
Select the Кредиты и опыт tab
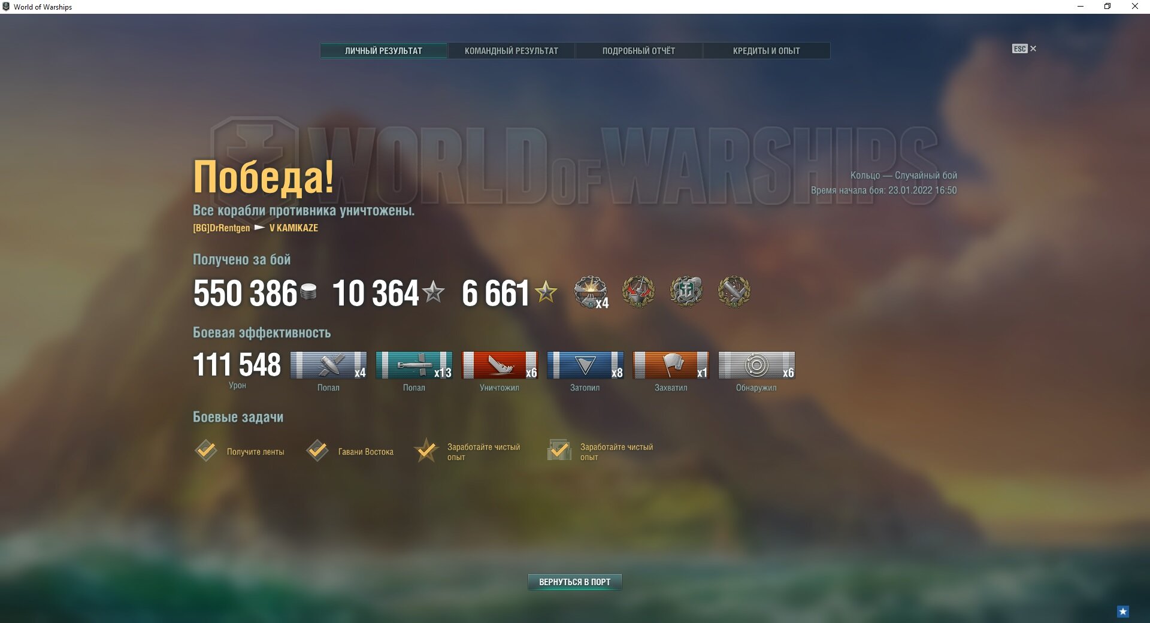(766, 51)
